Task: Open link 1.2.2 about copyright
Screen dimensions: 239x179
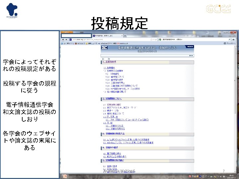Action: point(115,77)
